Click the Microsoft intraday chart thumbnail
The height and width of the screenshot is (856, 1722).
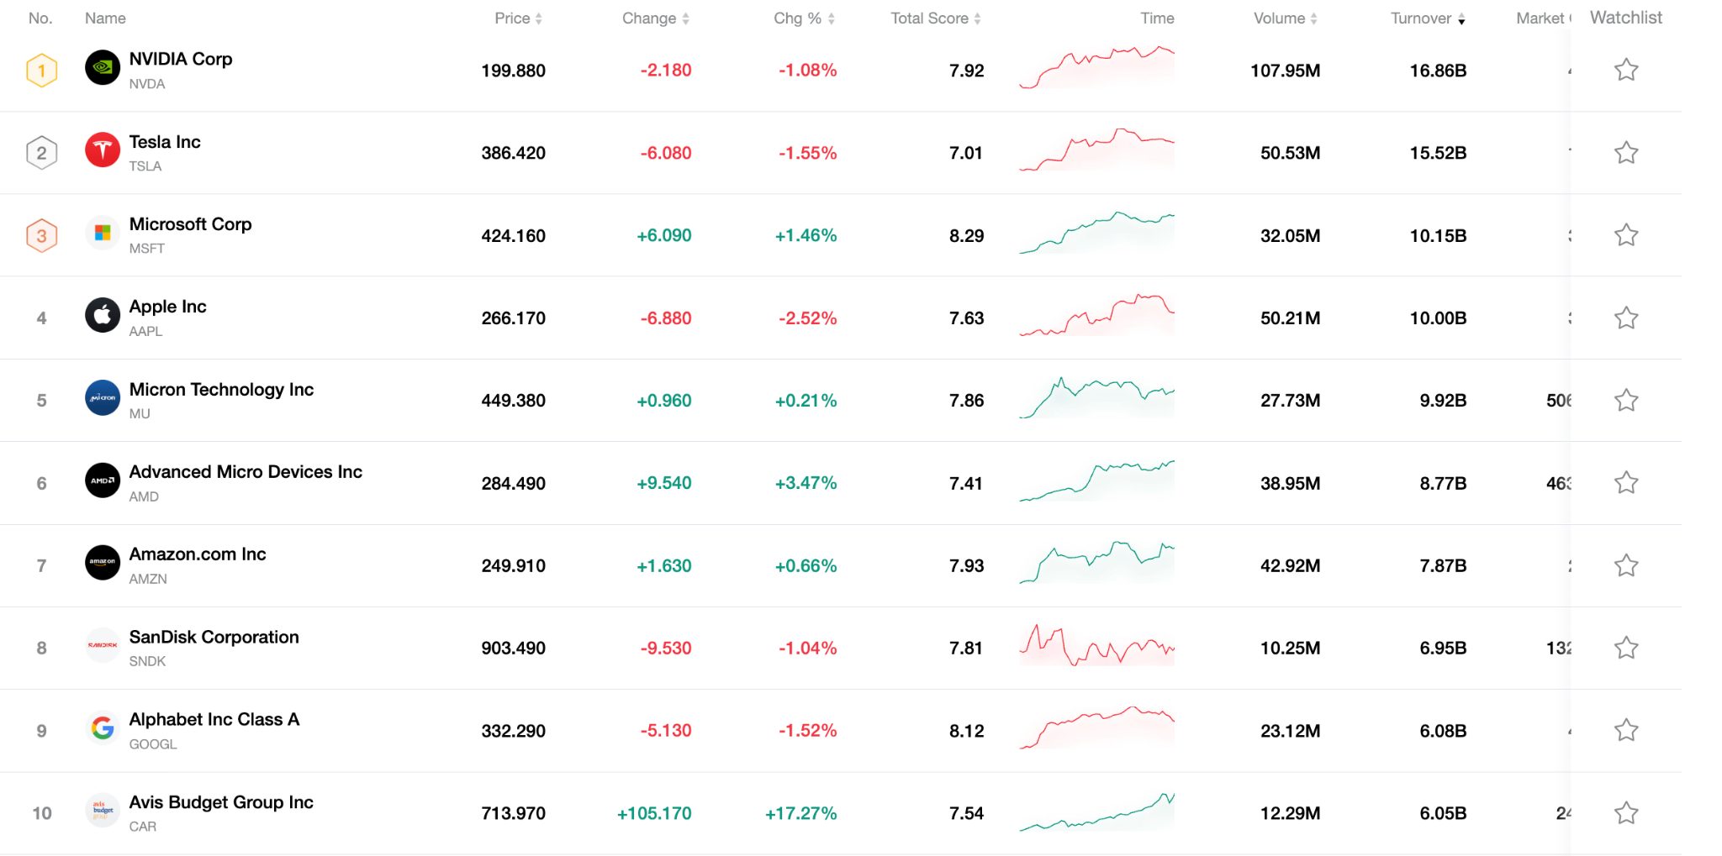[1097, 234]
